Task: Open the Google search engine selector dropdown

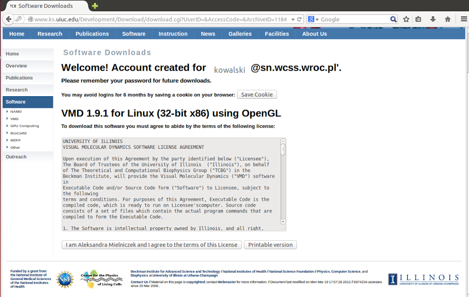Action: [x=313, y=19]
